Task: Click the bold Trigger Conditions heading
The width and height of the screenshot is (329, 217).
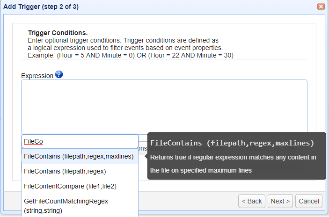Action: click(58, 33)
